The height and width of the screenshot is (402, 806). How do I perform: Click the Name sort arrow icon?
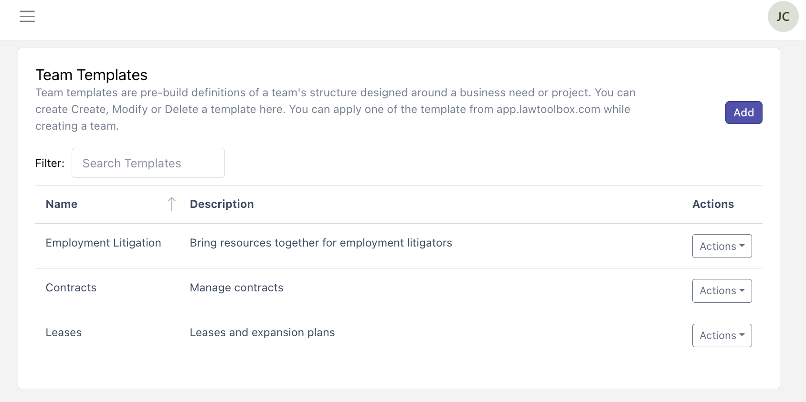click(171, 204)
